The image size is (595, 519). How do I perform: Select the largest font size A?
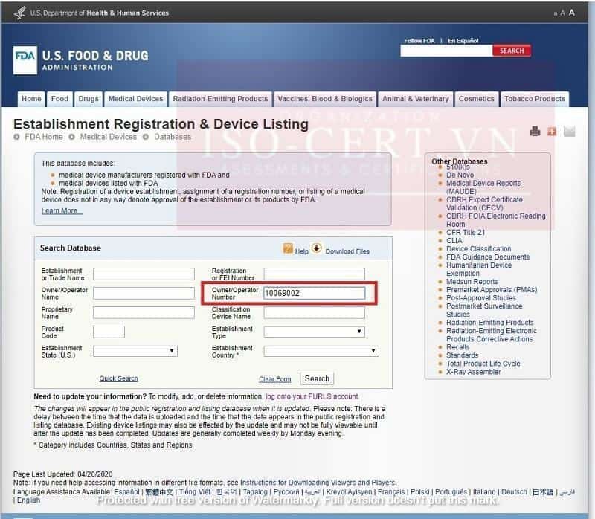[x=571, y=13]
